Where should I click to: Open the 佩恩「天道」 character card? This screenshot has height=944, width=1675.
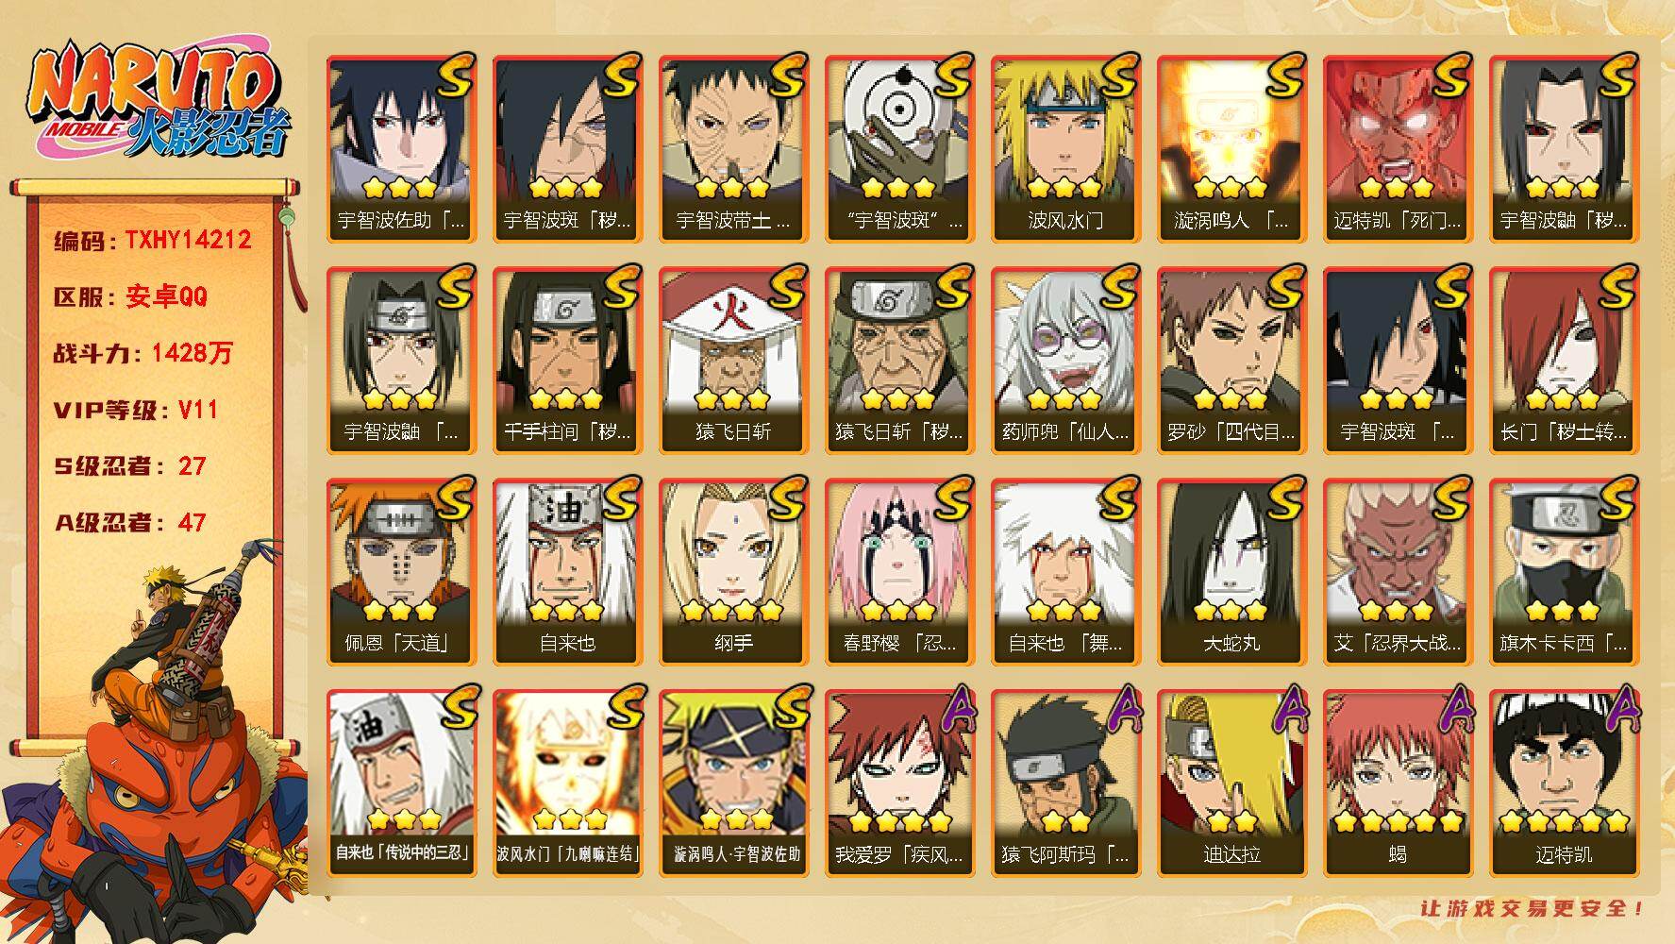[x=401, y=572]
